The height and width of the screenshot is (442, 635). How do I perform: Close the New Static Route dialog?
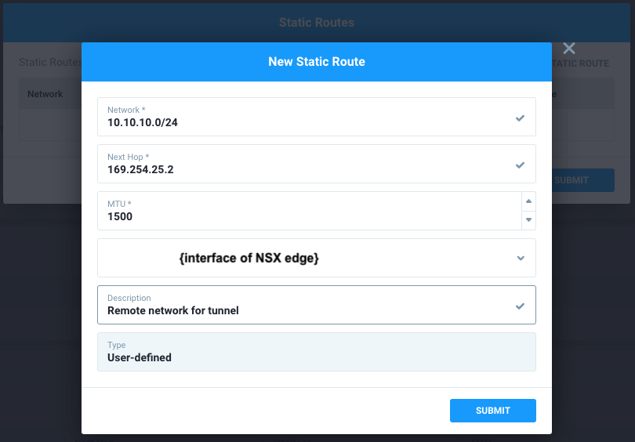coord(569,49)
